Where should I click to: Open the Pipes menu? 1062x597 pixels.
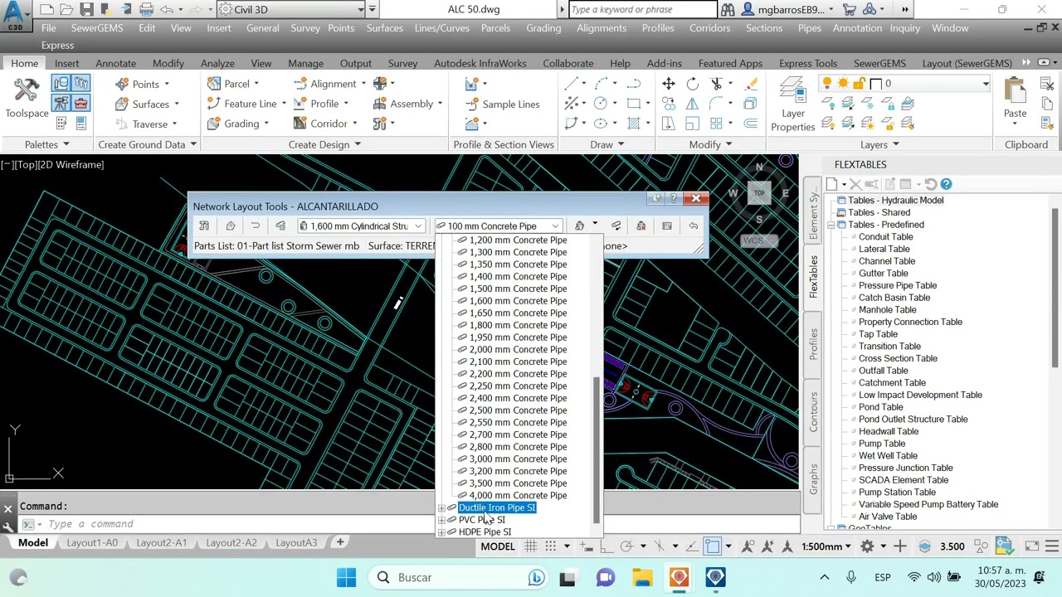809,27
